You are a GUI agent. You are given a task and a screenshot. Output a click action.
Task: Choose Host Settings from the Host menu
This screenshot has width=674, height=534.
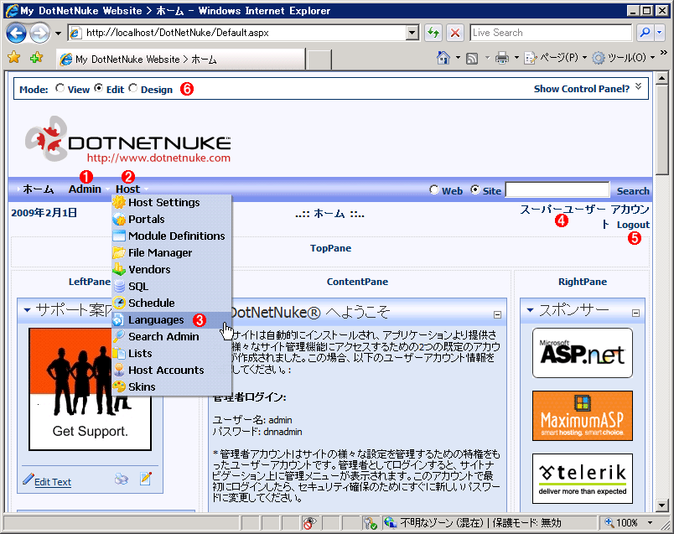(x=172, y=203)
